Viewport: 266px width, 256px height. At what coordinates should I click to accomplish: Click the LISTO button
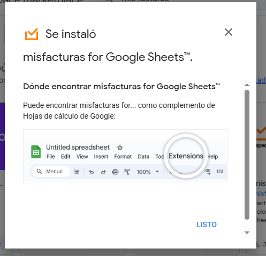pos(207,224)
